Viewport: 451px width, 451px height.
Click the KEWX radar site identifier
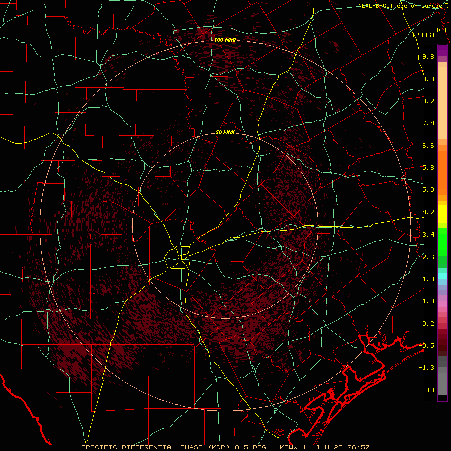click(289, 447)
